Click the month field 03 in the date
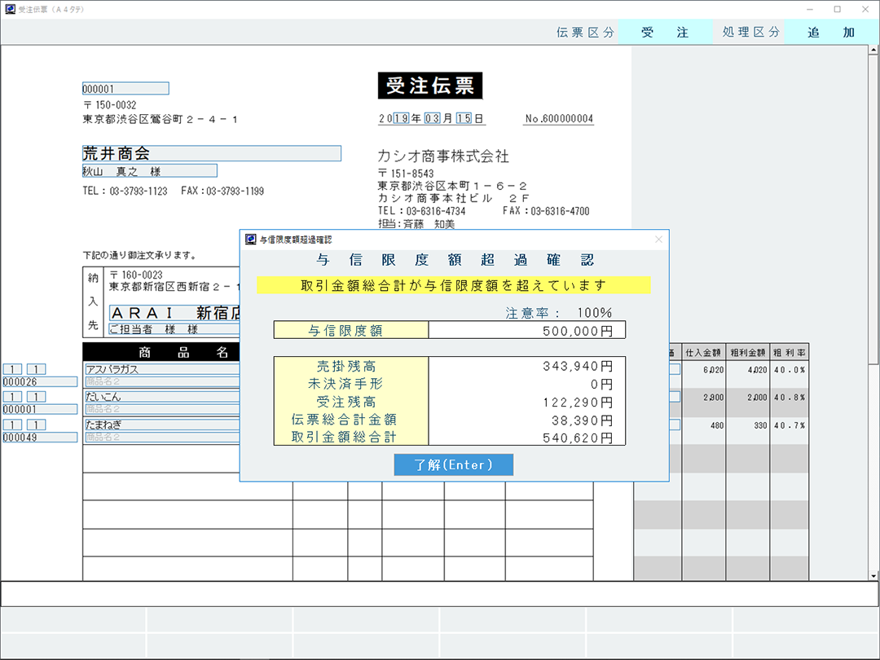Viewport: 880px width, 660px height. click(432, 118)
